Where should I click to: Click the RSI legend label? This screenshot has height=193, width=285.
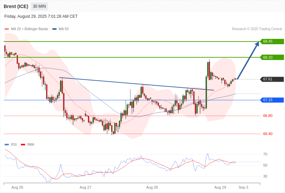point(14,145)
